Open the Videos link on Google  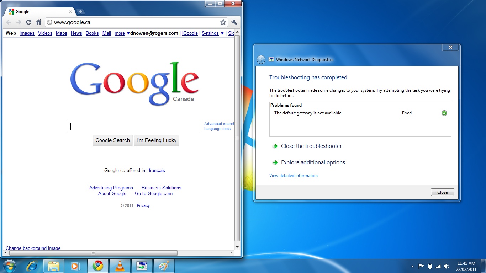coord(45,33)
